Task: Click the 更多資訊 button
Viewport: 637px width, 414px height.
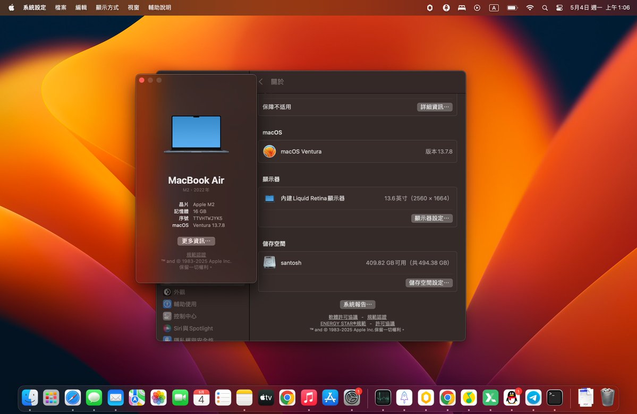Action: pyautogui.click(x=196, y=241)
